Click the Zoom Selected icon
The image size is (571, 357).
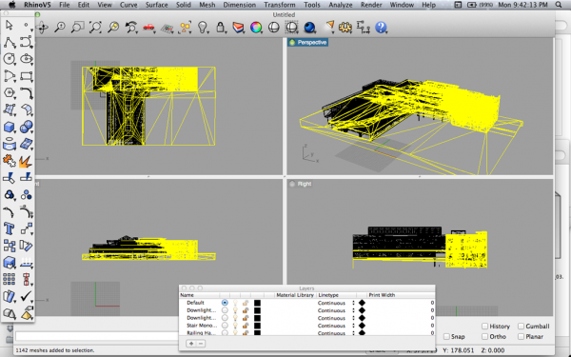[113, 28]
